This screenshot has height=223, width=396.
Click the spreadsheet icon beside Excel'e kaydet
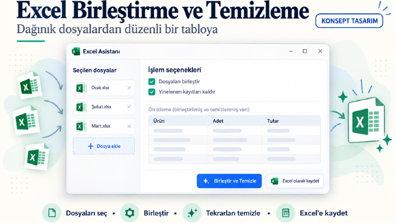pyautogui.click(x=286, y=213)
